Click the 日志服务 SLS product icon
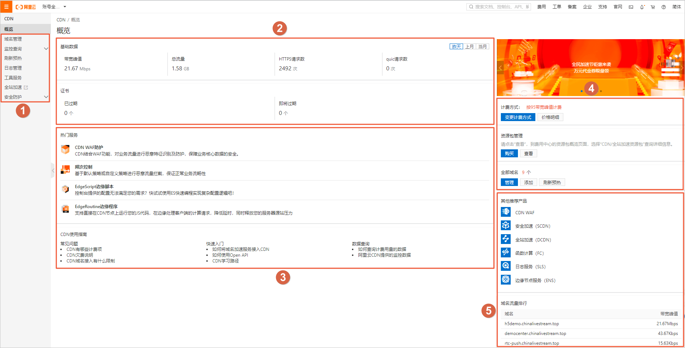This screenshot has height=348, width=685. pyautogui.click(x=506, y=266)
